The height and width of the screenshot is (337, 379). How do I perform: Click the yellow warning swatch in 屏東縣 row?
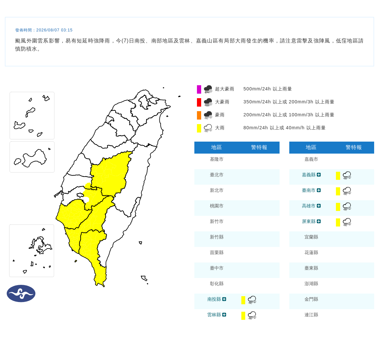coord(338,222)
